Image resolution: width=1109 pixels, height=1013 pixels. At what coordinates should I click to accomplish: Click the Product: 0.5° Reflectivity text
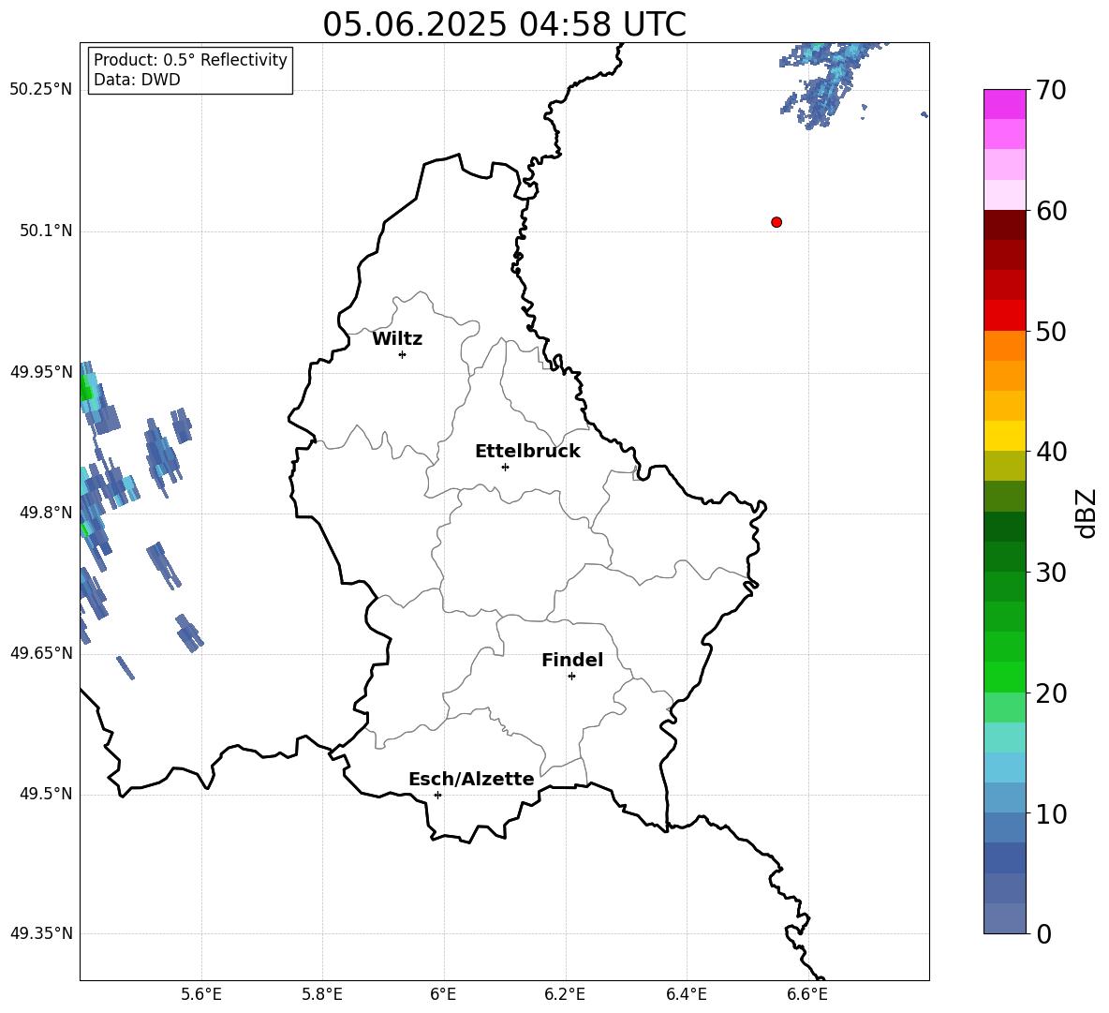pos(190,60)
